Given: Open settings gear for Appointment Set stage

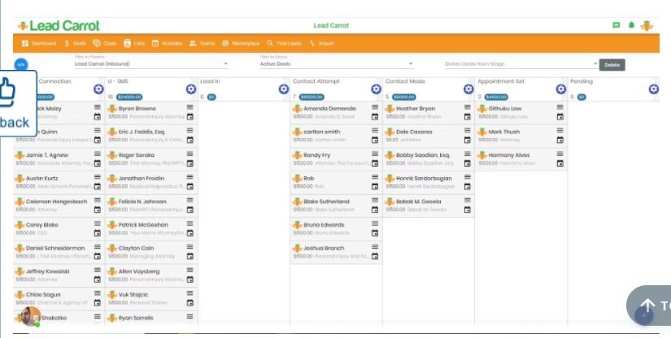Looking at the screenshot, I should [560, 89].
